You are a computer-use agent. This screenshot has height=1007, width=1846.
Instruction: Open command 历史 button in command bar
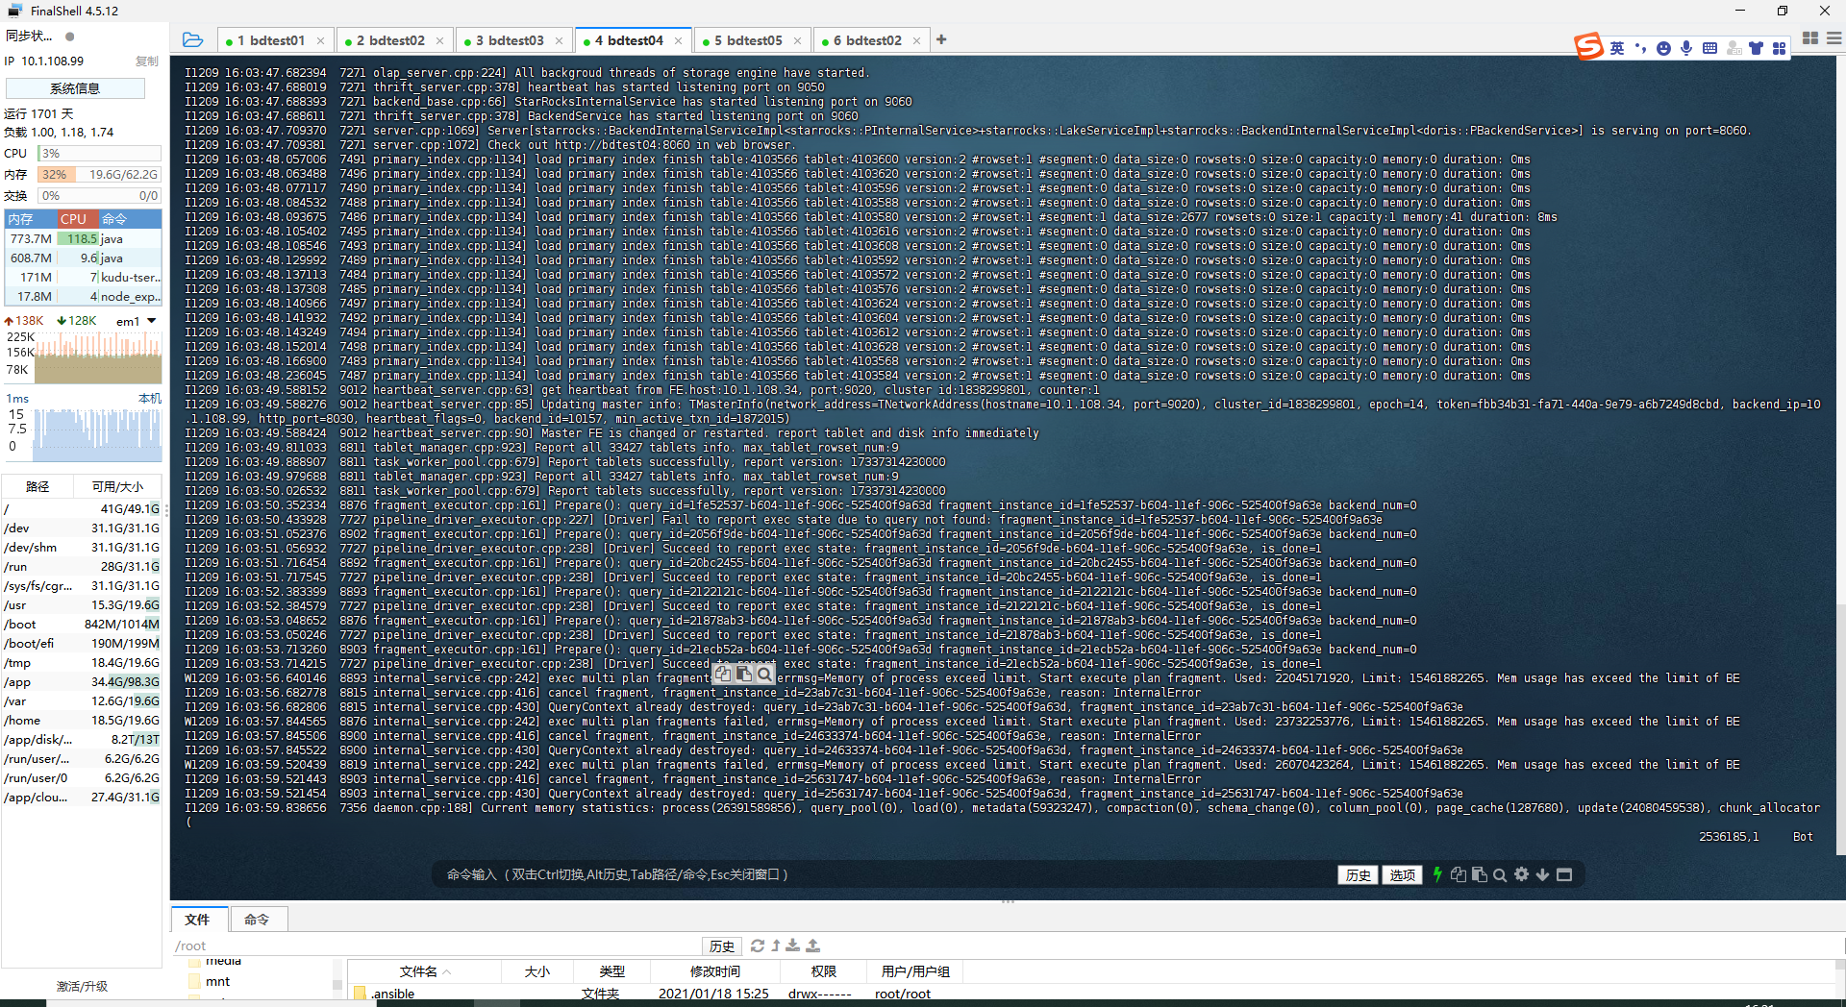coord(1358,874)
